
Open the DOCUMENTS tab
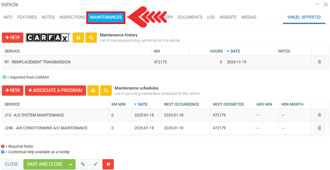(190, 17)
